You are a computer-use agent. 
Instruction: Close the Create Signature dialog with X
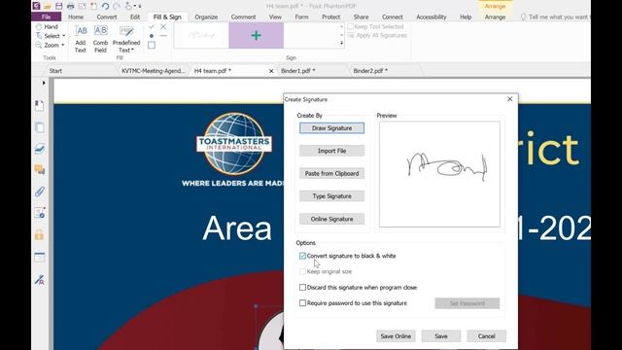click(509, 99)
